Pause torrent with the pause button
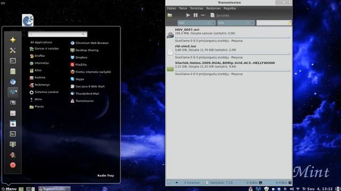 click(196, 15)
